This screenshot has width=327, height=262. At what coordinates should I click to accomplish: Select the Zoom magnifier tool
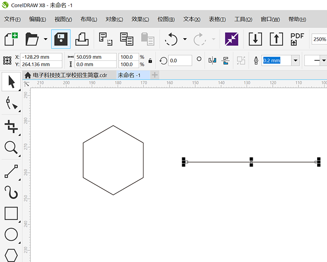tap(11, 148)
